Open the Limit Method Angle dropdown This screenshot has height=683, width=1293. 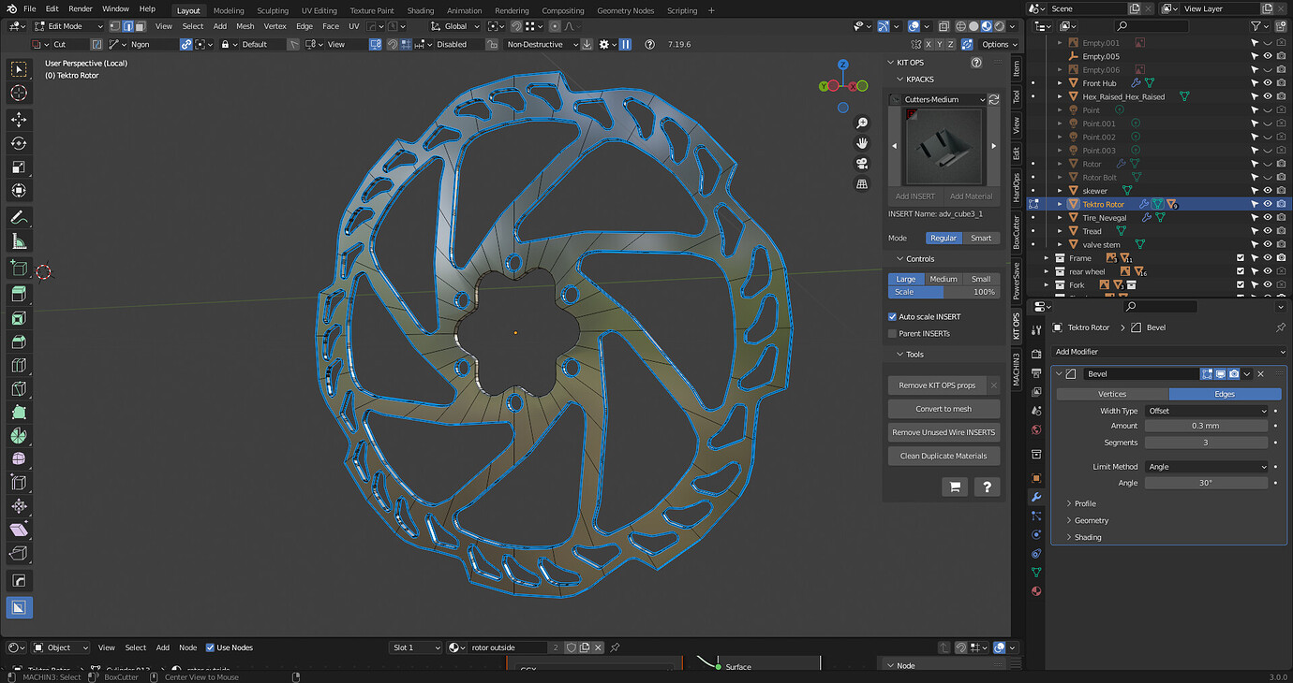pos(1207,466)
